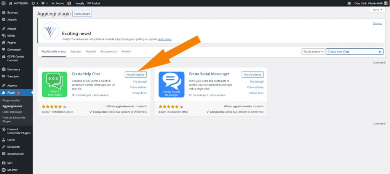Switch to Segnalati tab

click(x=76, y=51)
